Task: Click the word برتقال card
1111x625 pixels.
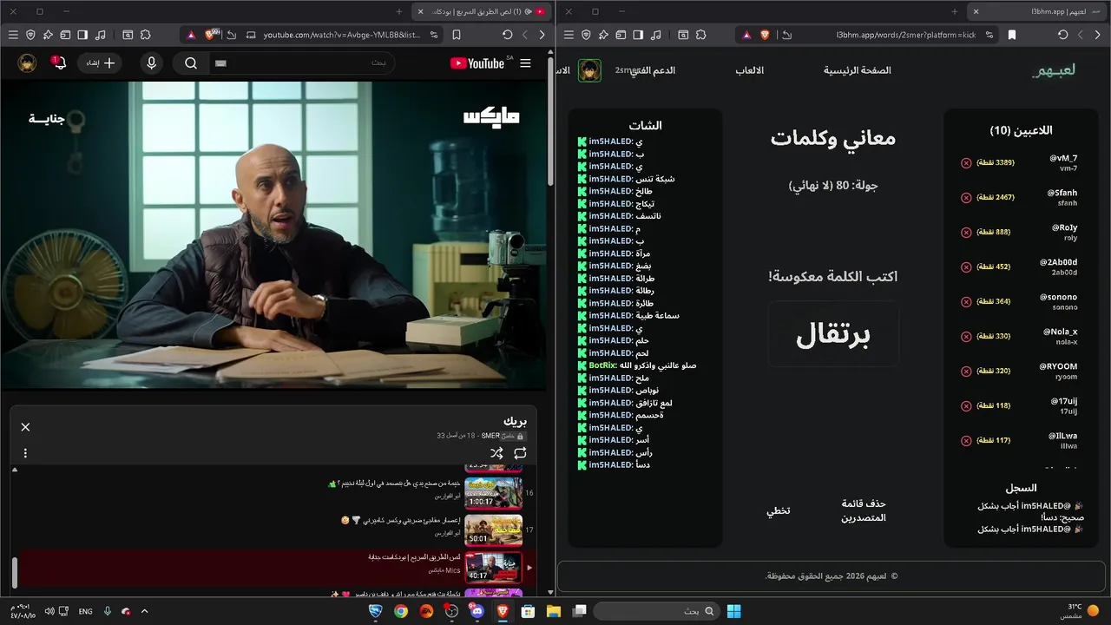Action: (833, 334)
